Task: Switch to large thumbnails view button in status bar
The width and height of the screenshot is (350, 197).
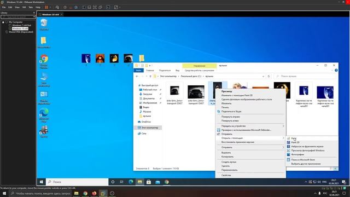Action: (335, 169)
